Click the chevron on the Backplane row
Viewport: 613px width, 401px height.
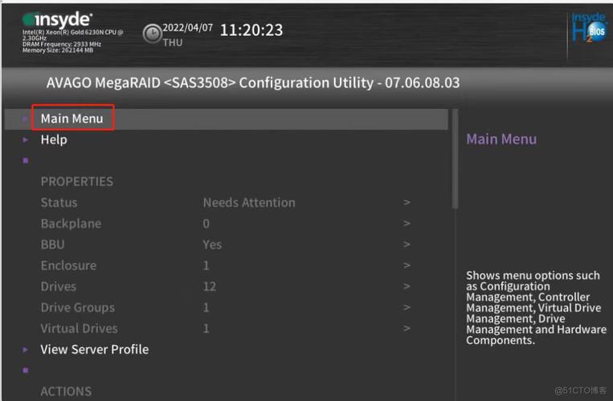407,224
